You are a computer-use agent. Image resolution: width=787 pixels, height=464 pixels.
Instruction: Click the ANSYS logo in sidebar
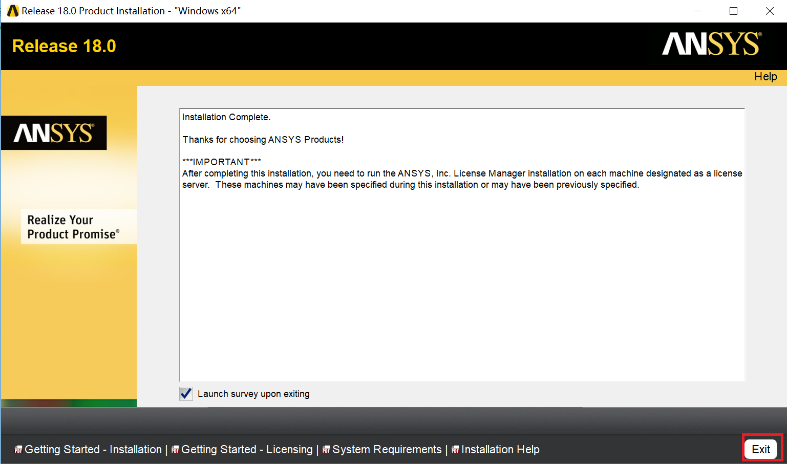[54, 133]
